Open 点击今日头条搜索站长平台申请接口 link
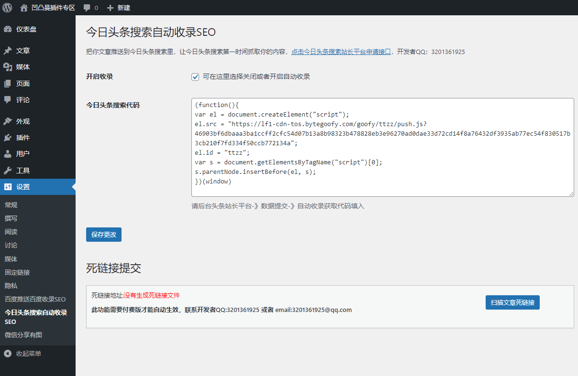578x376 pixels. 341,52
